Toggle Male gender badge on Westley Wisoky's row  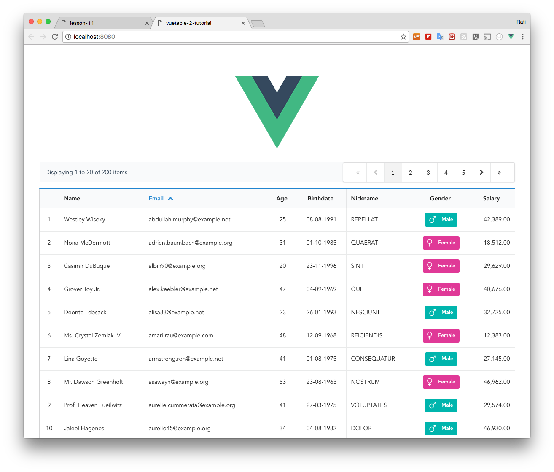(x=441, y=219)
